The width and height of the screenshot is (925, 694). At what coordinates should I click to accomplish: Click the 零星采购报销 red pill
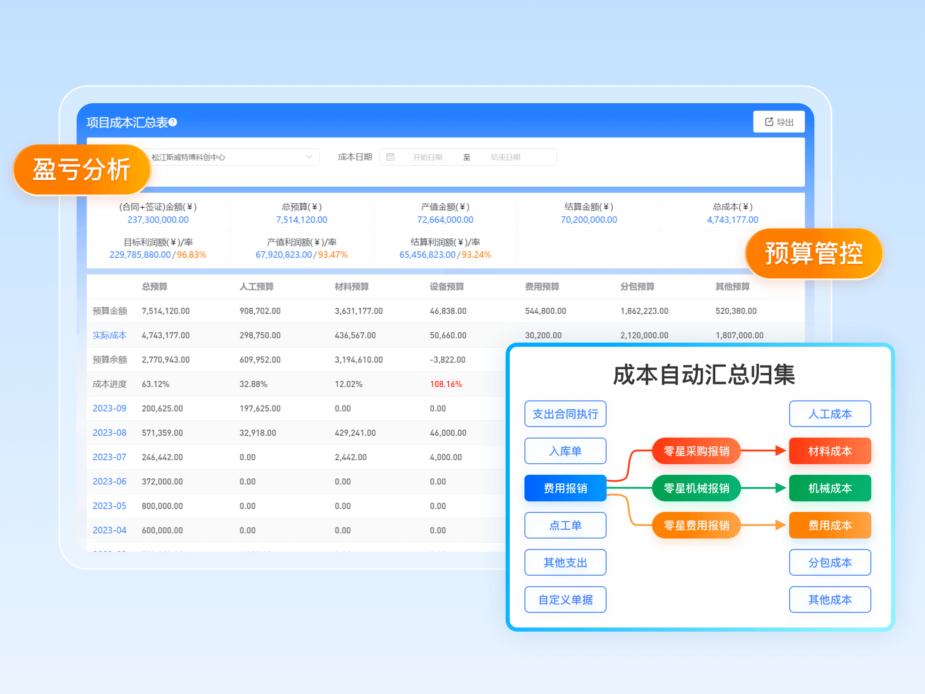(696, 451)
